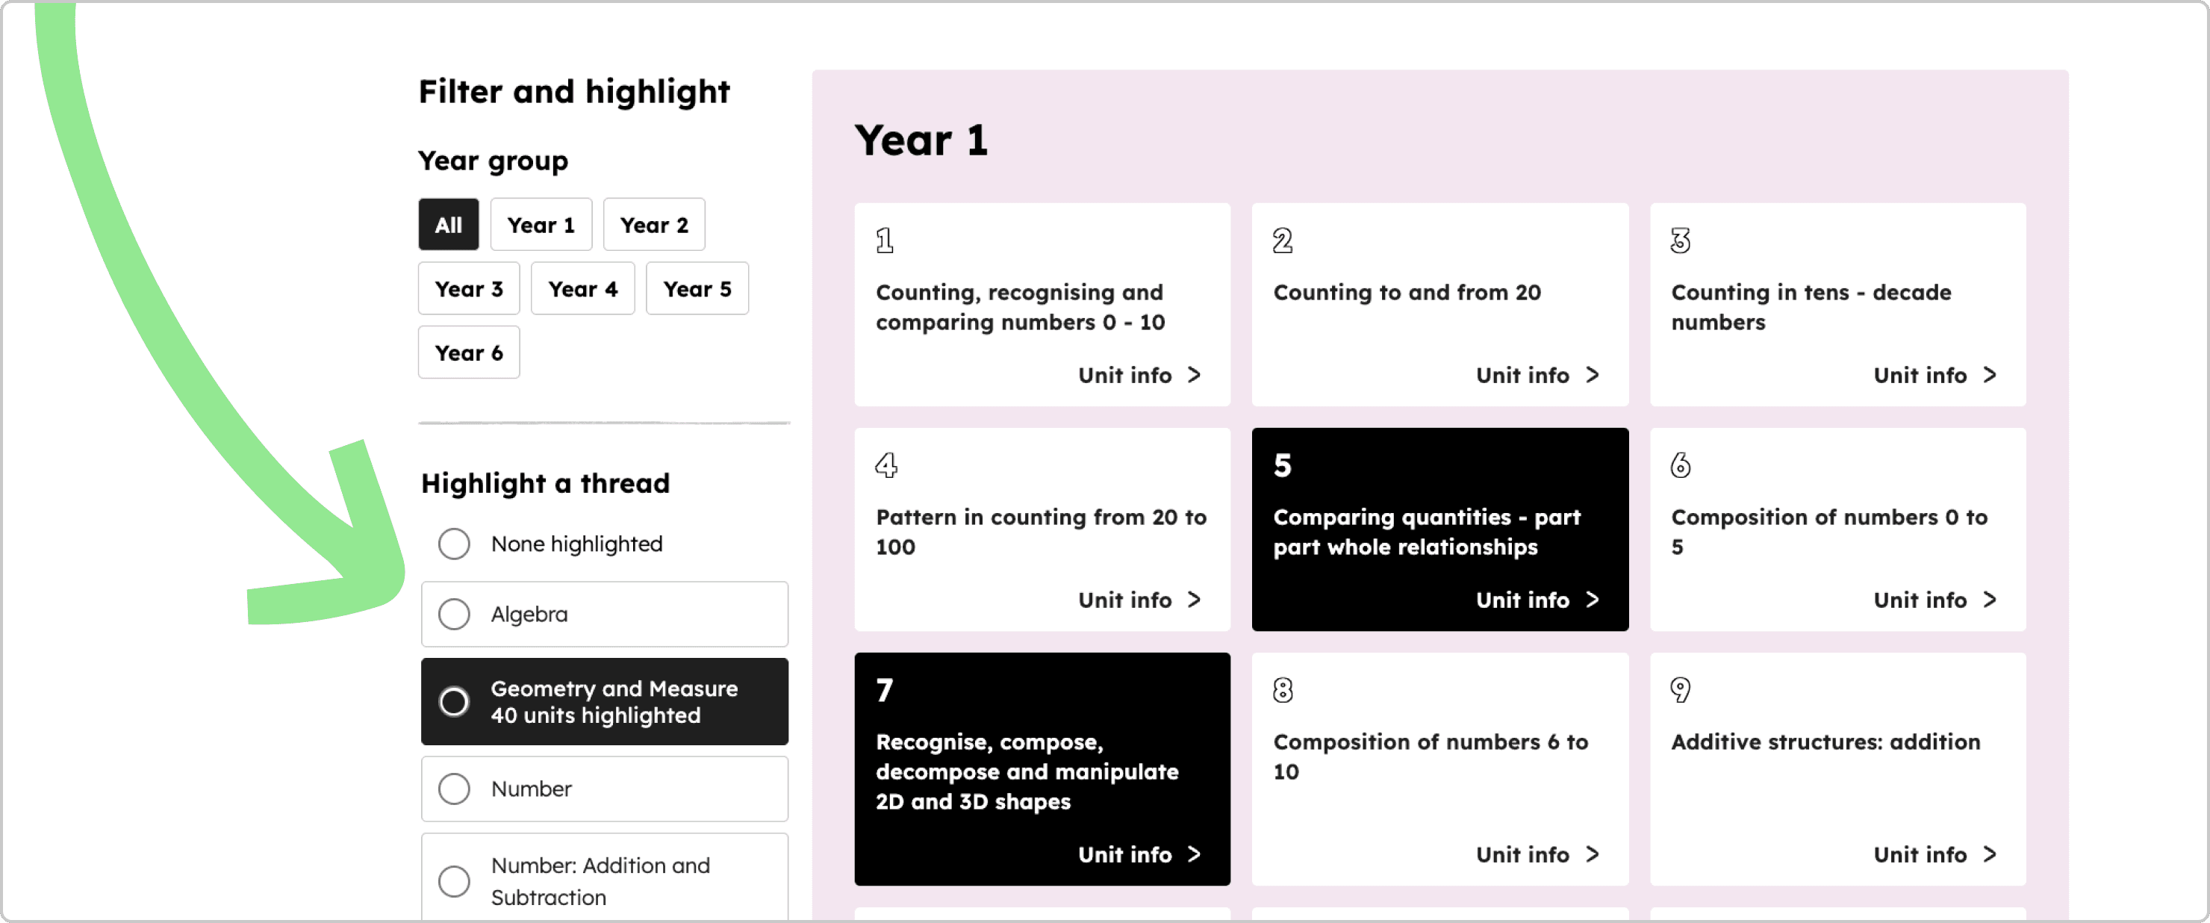Click chevron arrow on Counting to 20 card
Screen dimensions: 2210x923
1592,375
